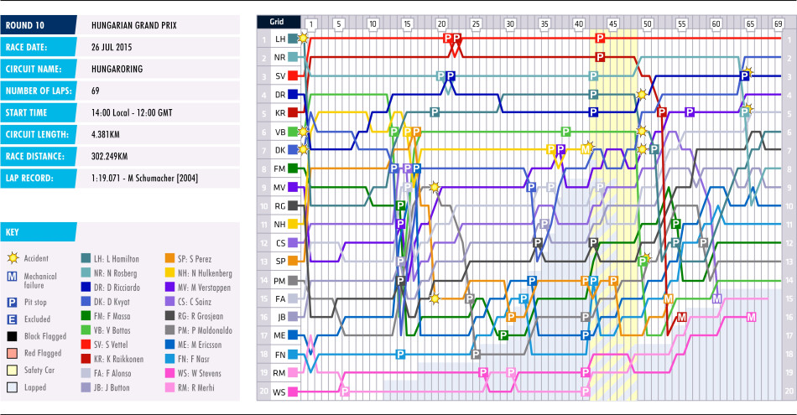Click the LH colour square in the key

[x=86, y=258]
